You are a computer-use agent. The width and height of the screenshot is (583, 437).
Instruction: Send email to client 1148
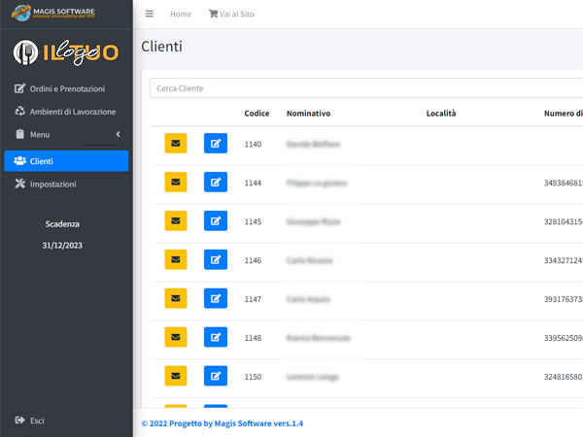coord(176,337)
